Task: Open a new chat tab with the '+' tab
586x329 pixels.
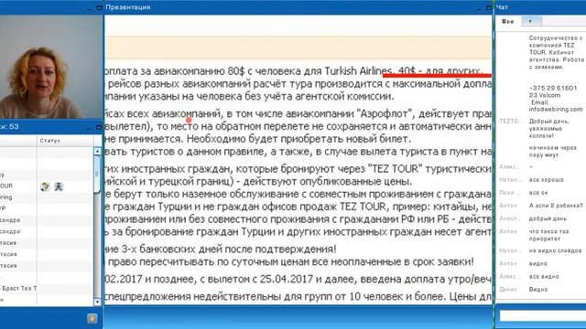Action: tap(531, 22)
